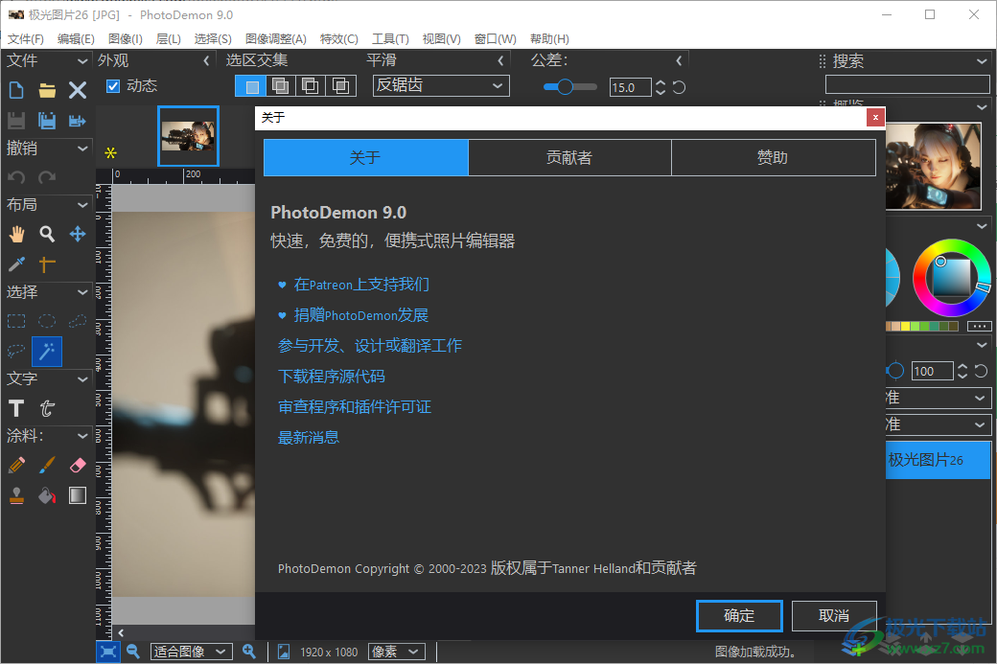Screen dimensions: 997x664
Task: Select the 极光图片26 image thumbnail
Action: (x=188, y=136)
